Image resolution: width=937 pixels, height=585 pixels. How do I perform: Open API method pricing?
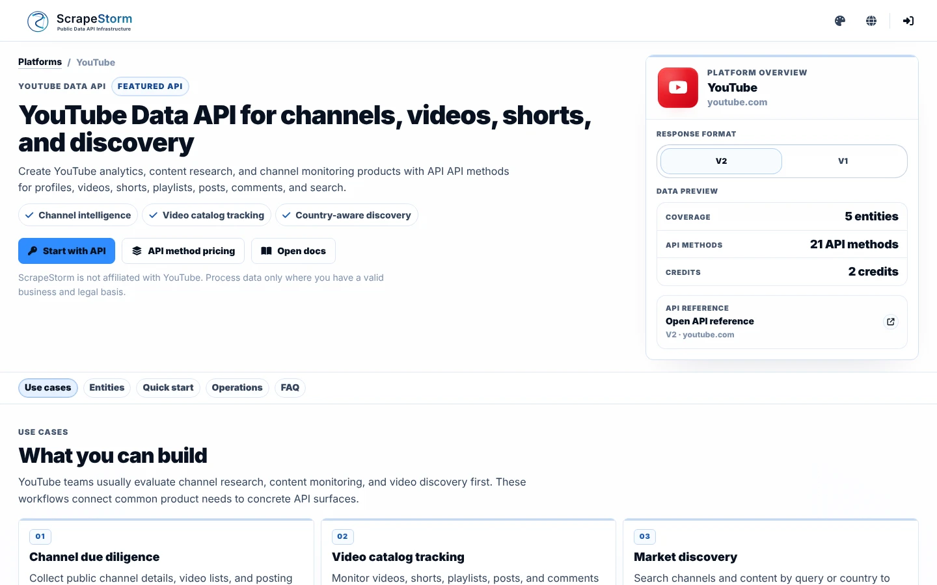tap(183, 251)
